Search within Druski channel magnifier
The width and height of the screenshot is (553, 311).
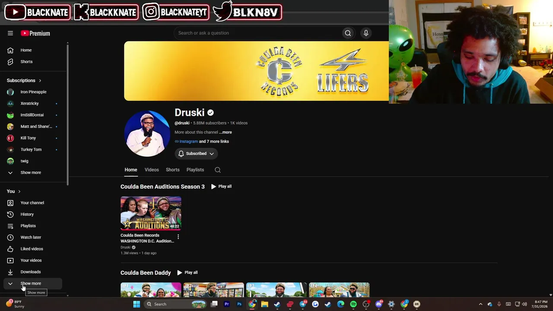pos(218,170)
